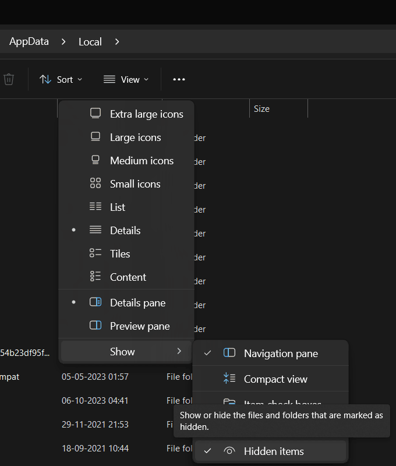Open the View dropdown chevron
Screen dimensions: 396x466
[146, 79]
